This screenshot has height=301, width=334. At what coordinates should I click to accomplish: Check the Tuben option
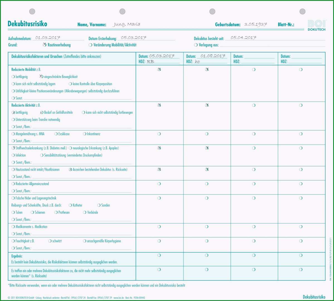pyautogui.click(x=13, y=212)
